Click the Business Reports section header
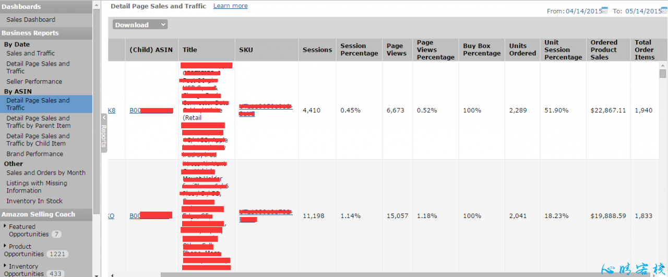The image size is (668, 277). tap(46, 33)
